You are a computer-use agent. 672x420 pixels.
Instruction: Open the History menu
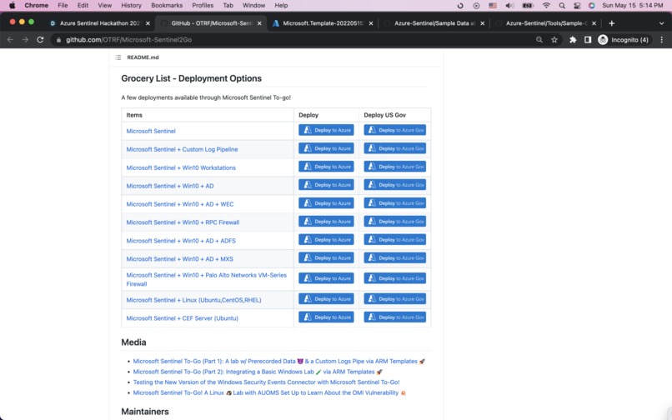(x=131, y=6)
